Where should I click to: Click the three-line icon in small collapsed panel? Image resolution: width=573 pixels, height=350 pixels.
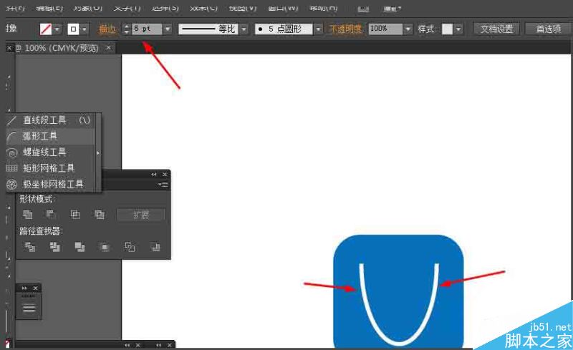(29, 308)
